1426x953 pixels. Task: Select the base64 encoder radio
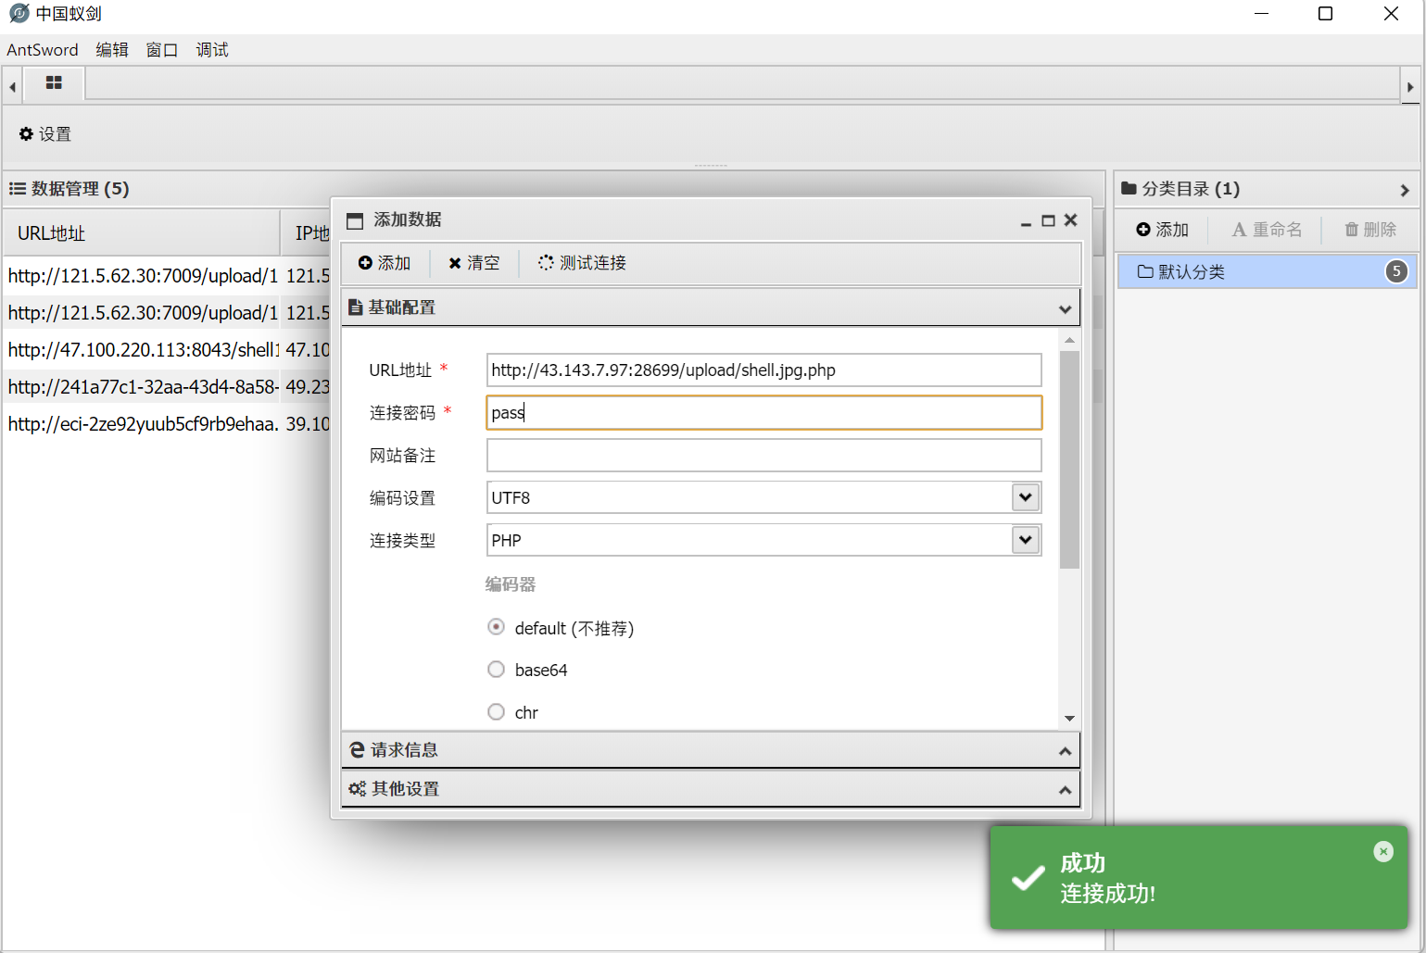[497, 669]
